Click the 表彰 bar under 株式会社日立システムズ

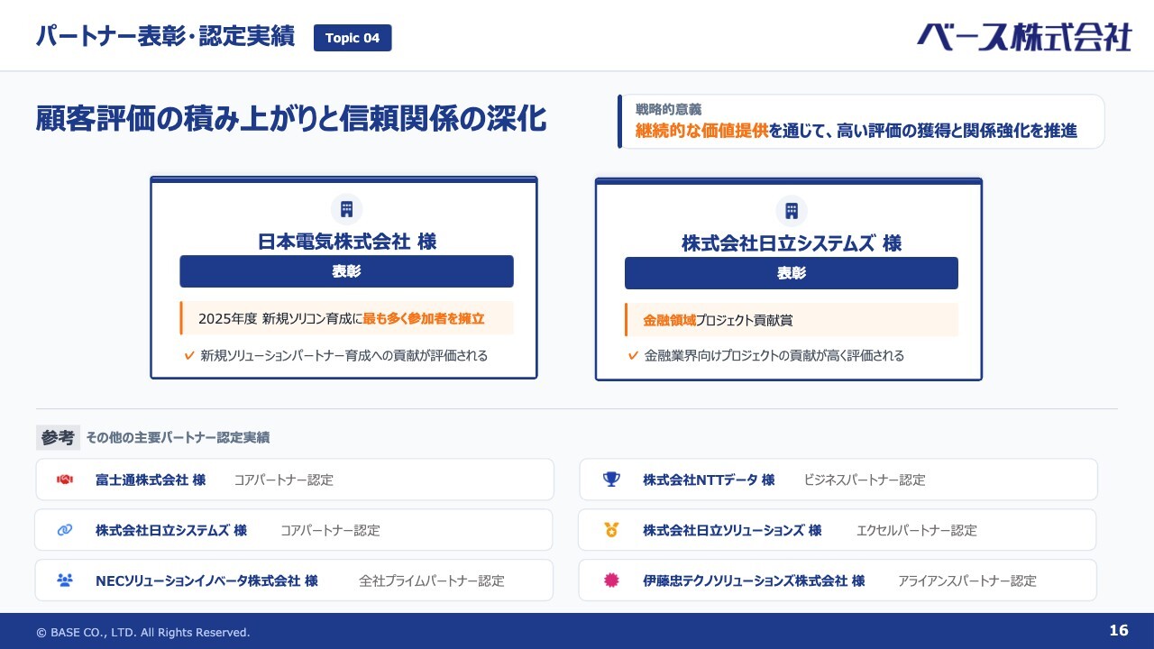pos(792,273)
